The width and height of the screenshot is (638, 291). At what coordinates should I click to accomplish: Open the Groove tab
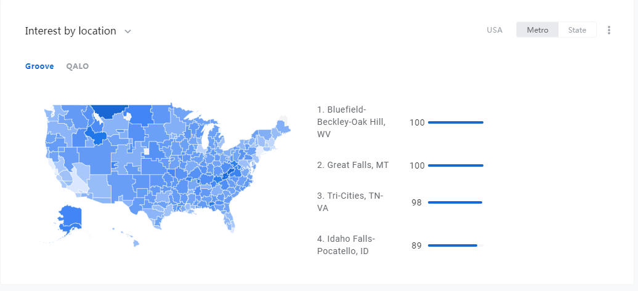[39, 66]
